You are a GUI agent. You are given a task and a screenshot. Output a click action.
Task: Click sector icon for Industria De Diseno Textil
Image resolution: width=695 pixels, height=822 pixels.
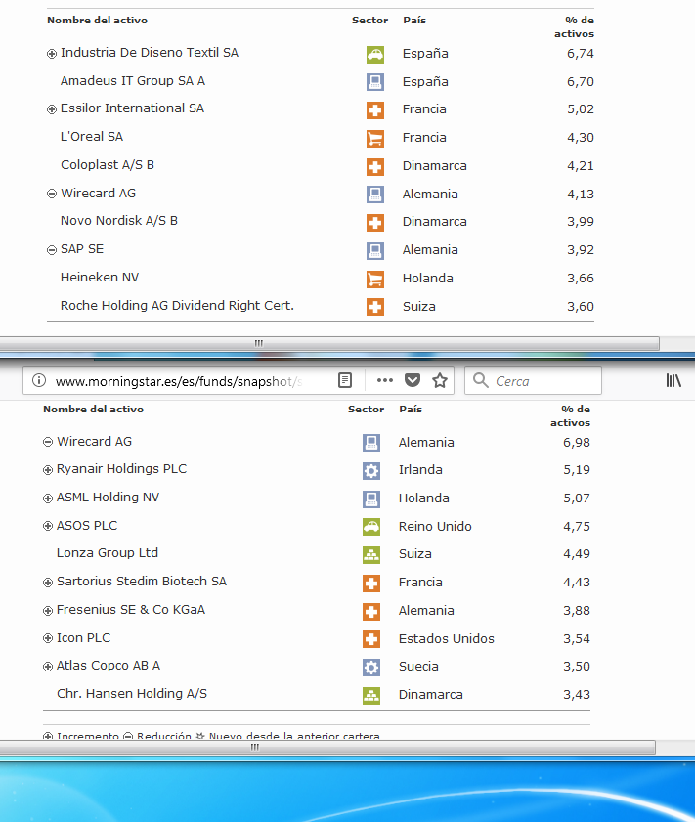[374, 54]
